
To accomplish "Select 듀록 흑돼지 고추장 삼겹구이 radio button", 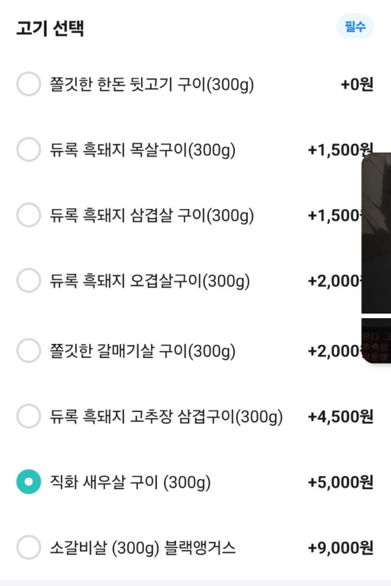I will click(28, 416).
